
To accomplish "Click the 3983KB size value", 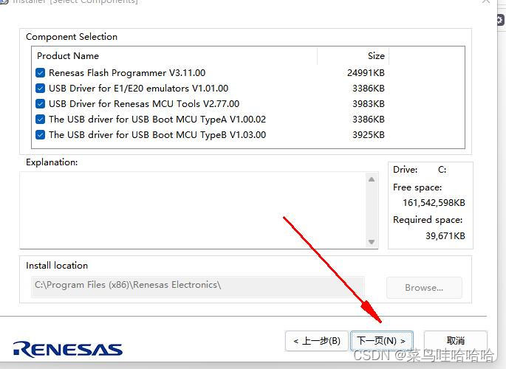I will tap(368, 104).
